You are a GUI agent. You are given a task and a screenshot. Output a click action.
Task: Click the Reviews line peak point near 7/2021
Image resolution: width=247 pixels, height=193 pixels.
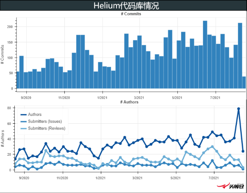tap(212, 147)
